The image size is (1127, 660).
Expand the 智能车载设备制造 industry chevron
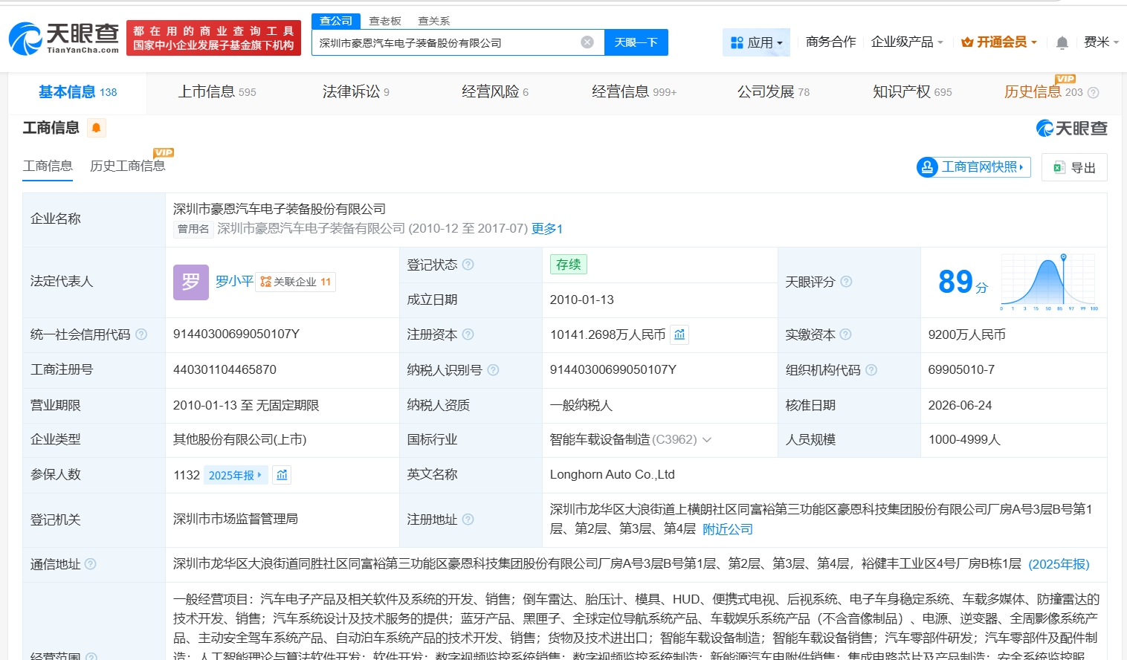707,440
